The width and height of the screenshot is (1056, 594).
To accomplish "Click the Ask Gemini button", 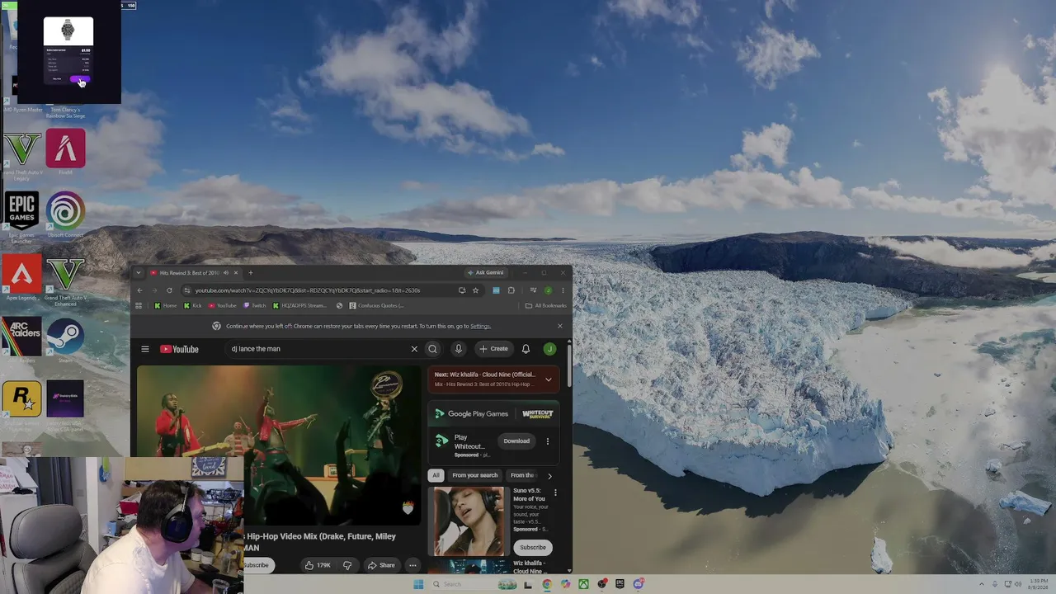I will coord(486,273).
